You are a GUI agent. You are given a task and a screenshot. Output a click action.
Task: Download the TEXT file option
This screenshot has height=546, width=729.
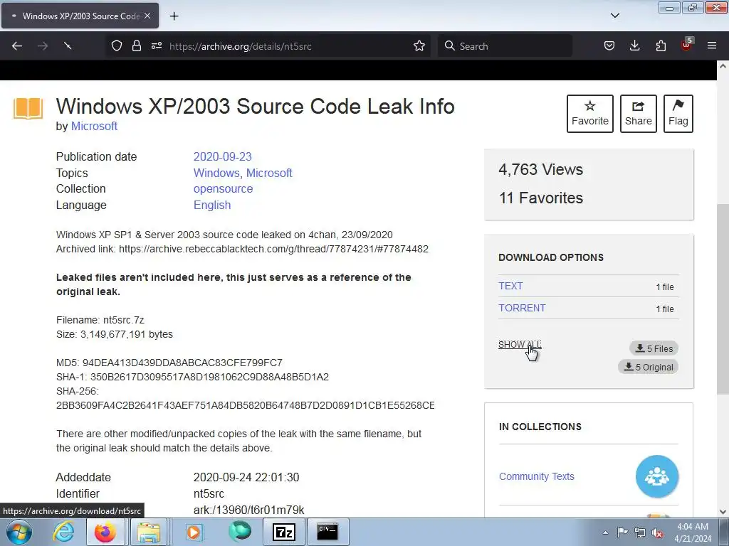click(510, 286)
